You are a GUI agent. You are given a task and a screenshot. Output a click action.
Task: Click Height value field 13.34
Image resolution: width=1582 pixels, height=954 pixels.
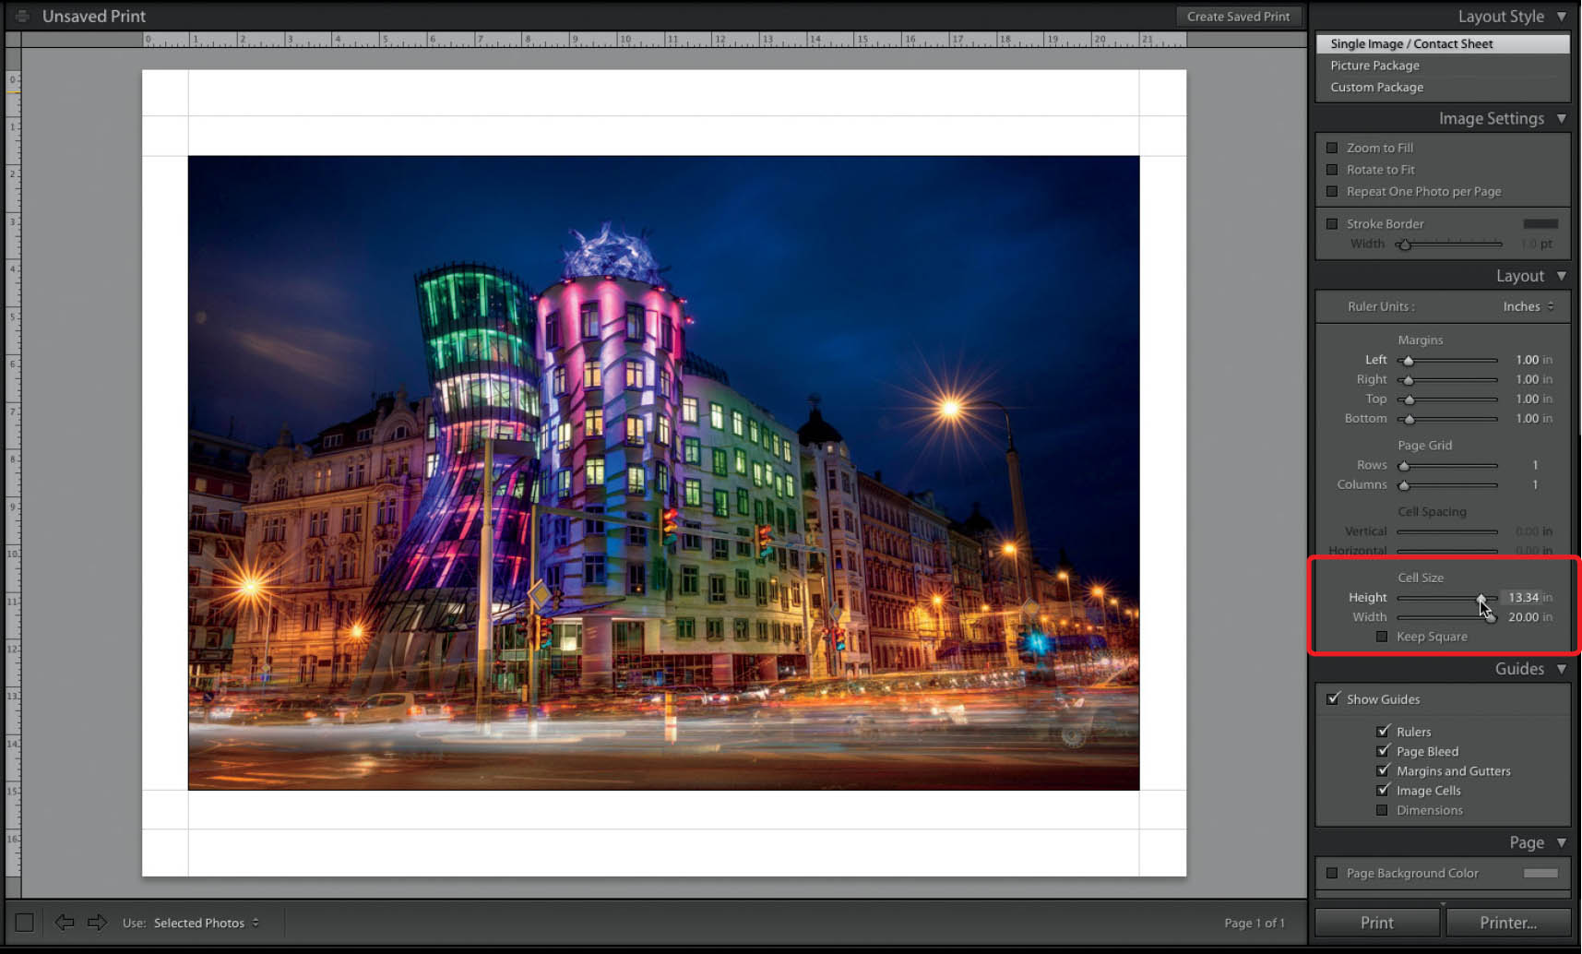coord(1523,597)
